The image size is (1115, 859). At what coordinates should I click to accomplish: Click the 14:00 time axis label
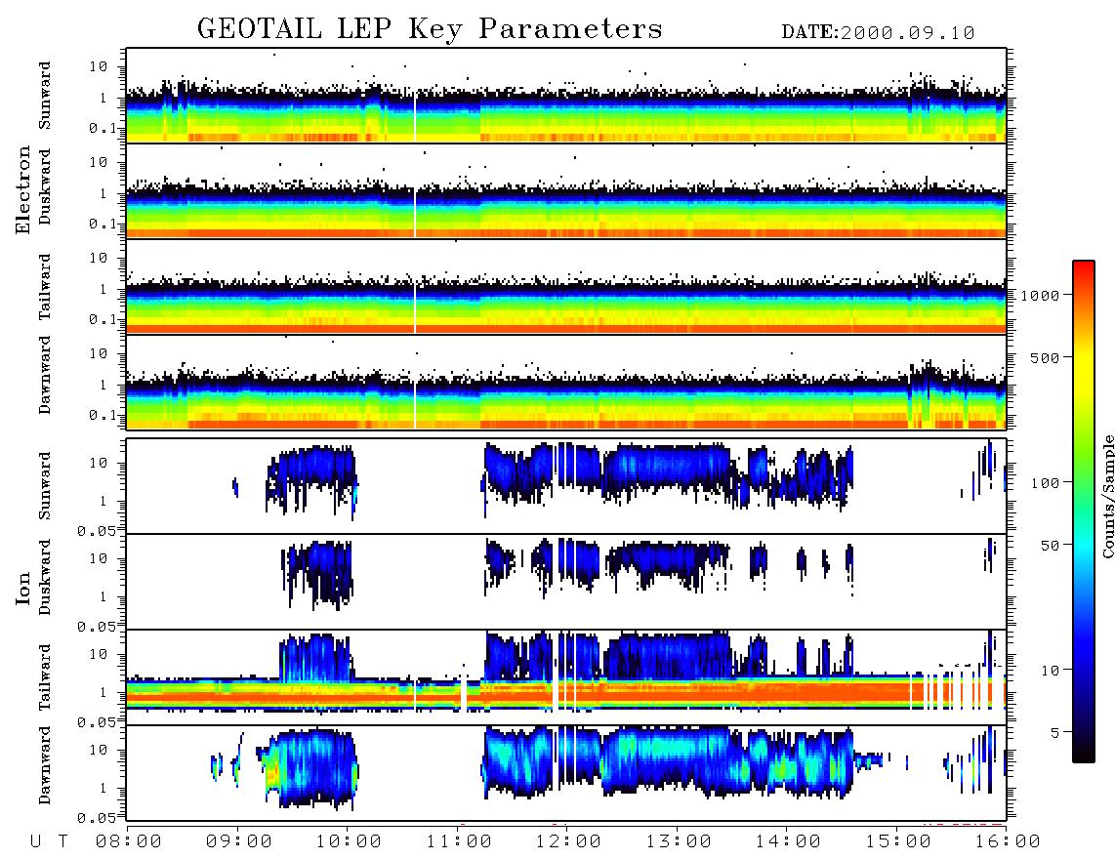788,842
